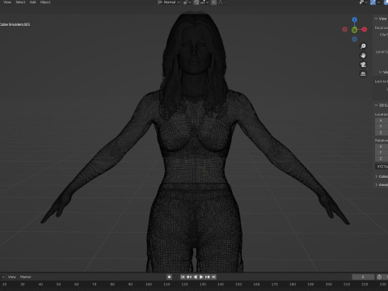
Task: Click the 3D cursor location X field
Action: coord(382,120)
